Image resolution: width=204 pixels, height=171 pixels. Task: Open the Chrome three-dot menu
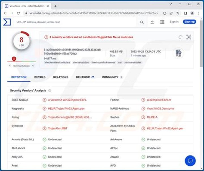tap(199, 13)
